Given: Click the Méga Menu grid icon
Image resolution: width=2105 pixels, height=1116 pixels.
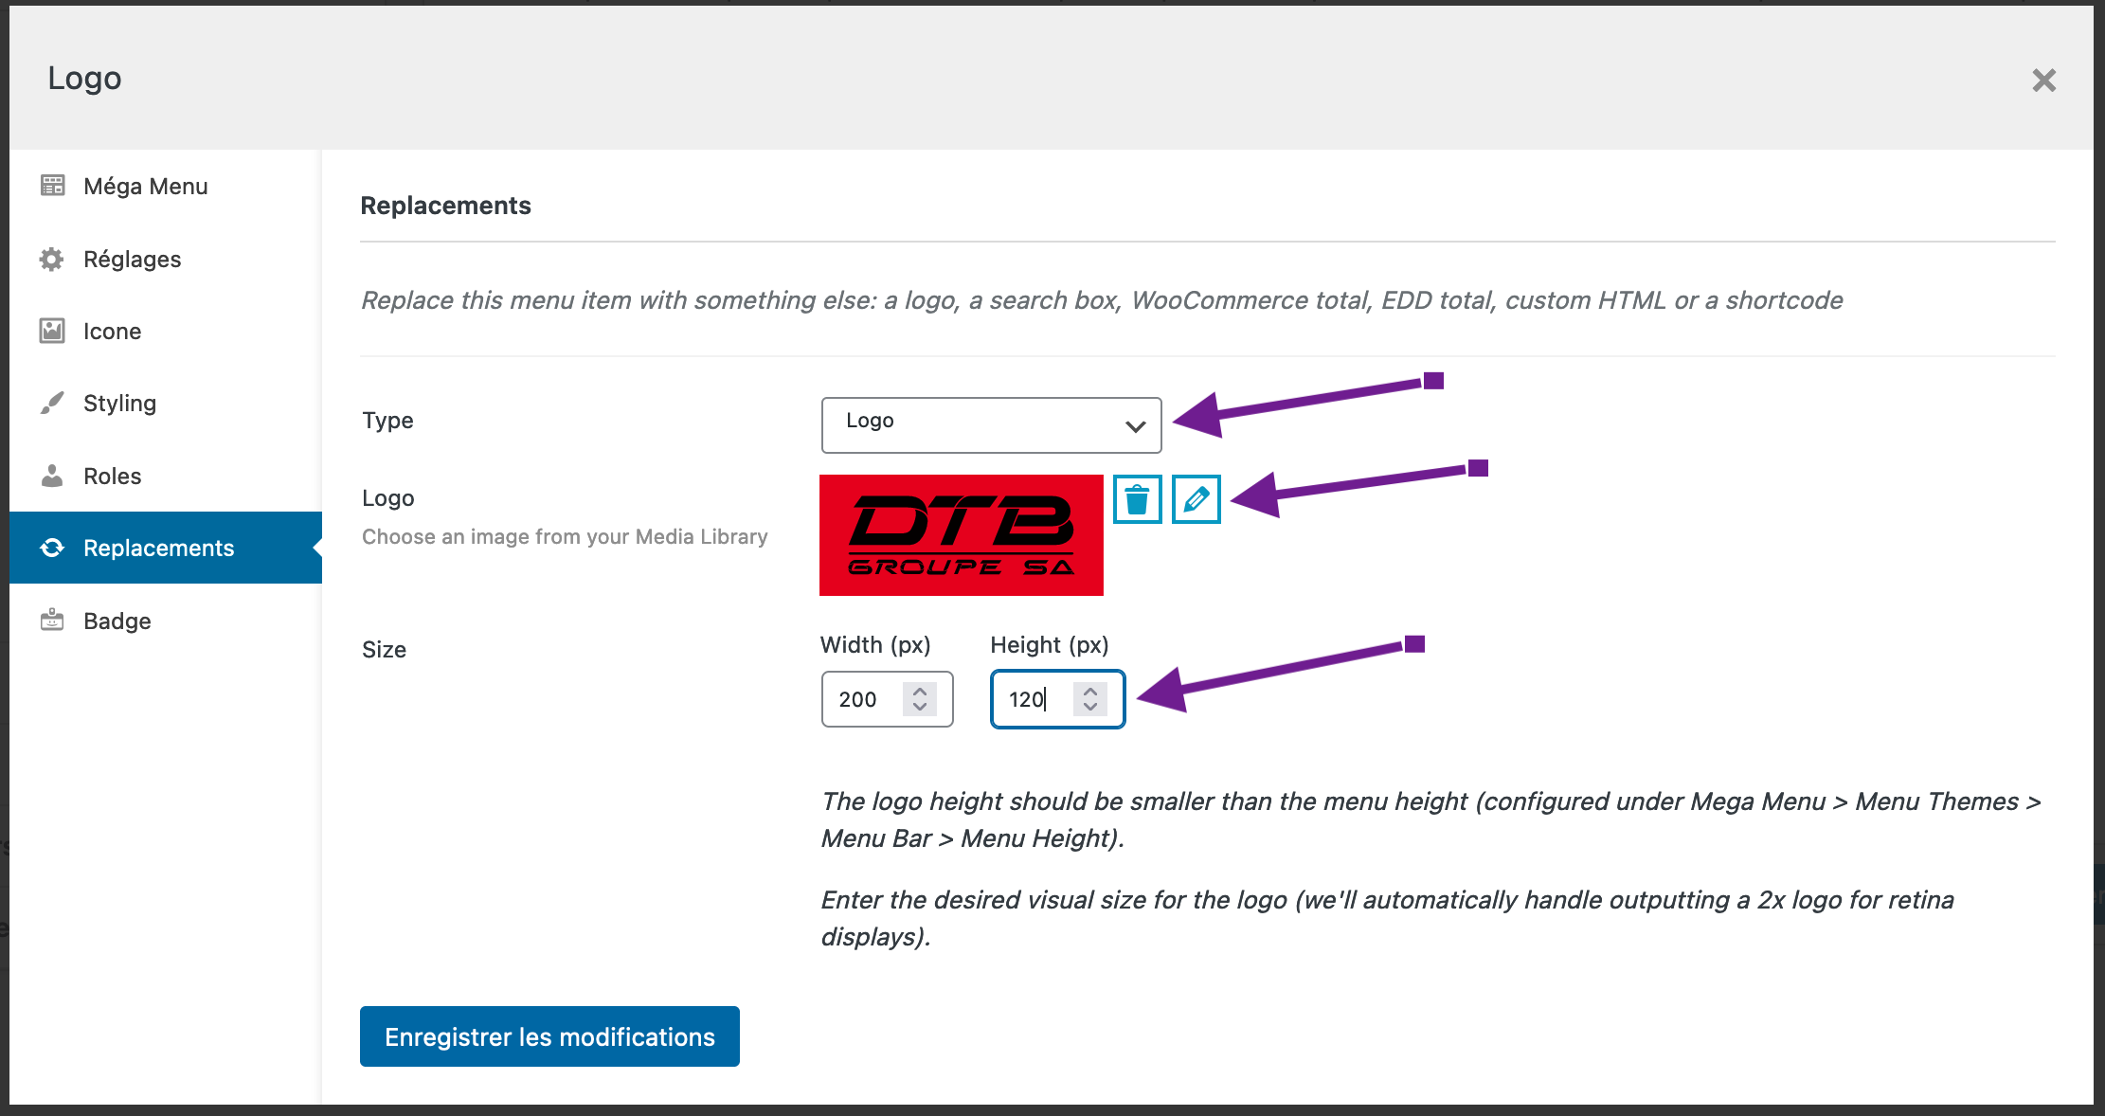Looking at the screenshot, I should point(52,186).
